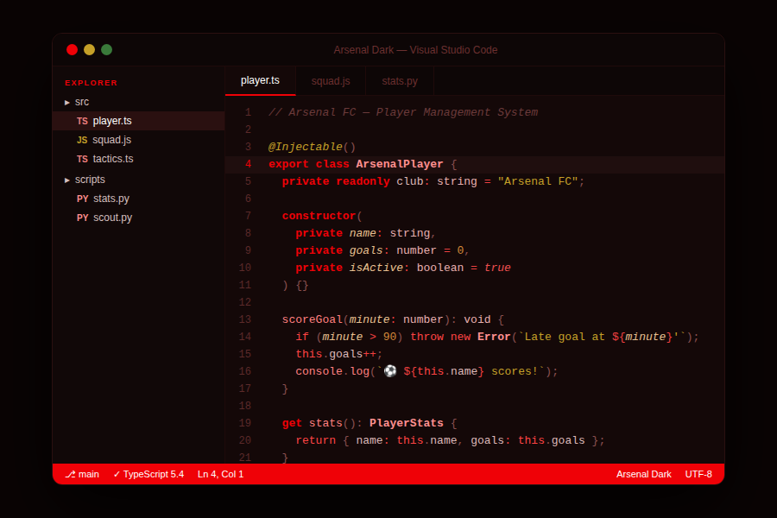
Task: Open scout.py in the Explorer
Action: pyautogui.click(x=138, y=218)
